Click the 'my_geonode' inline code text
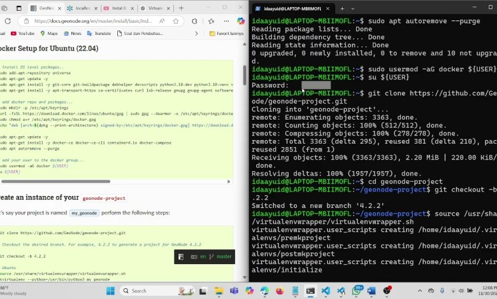The height and width of the screenshot is (299, 497). 84,213
